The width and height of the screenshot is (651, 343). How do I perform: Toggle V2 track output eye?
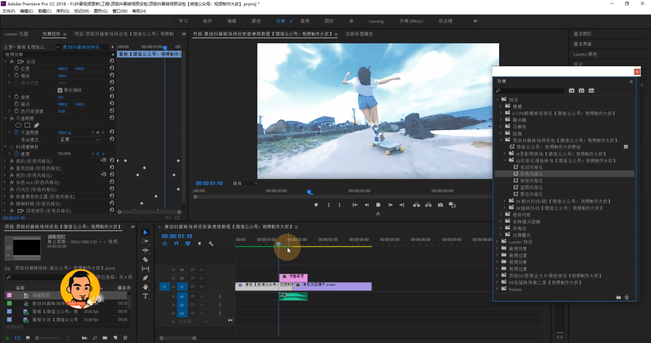(x=201, y=278)
